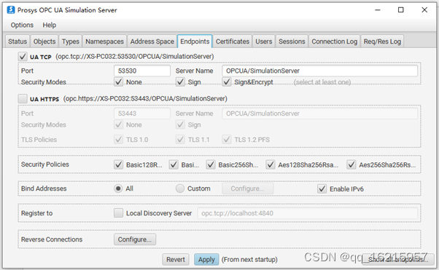Select Custom bind addresses radio button

[180, 188]
